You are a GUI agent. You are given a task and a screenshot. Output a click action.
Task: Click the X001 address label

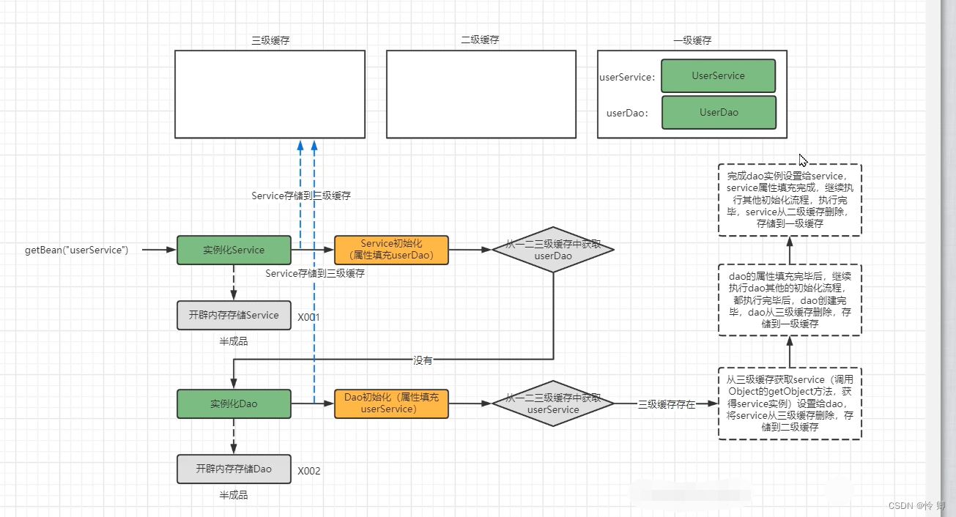(308, 317)
